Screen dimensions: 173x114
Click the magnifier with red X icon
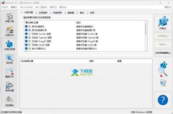pyautogui.click(x=163, y=69)
